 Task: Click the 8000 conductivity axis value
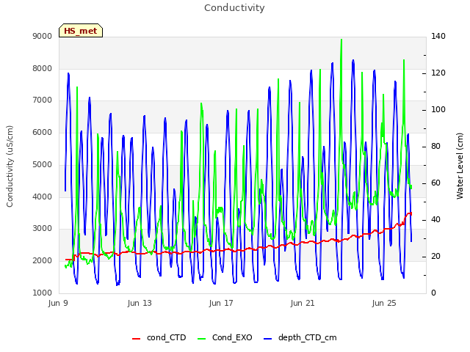(43, 68)
